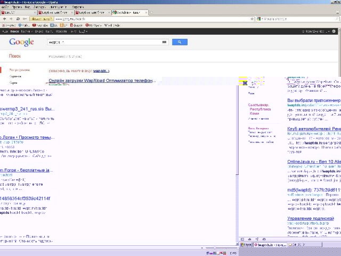Screen dimensions: 341x256
Task: Open the 'Логан • Просмотр темы' result link
Action: click(27, 138)
